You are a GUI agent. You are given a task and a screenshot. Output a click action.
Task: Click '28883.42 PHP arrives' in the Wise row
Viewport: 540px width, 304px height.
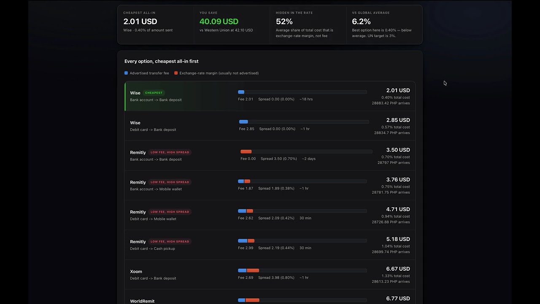pyautogui.click(x=391, y=103)
